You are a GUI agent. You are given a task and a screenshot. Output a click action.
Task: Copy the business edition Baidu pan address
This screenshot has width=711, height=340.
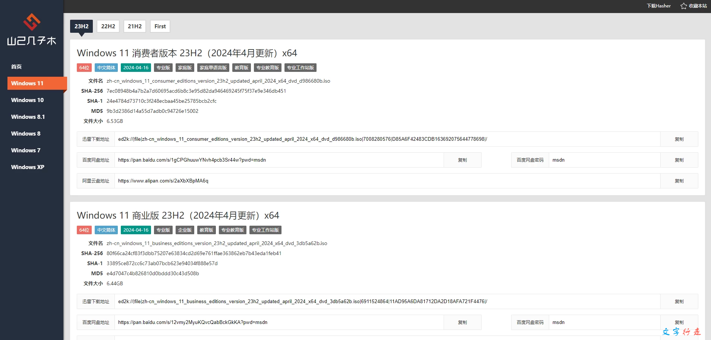tap(462, 322)
